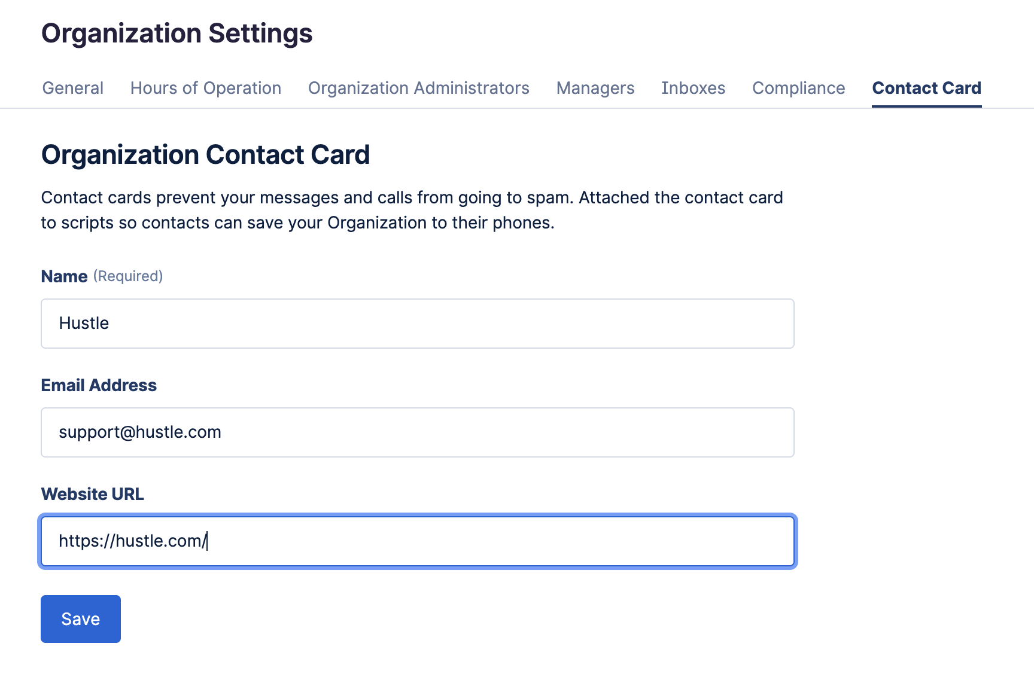The height and width of the screenshot is (689, 1034).
Task: Click the bold Name field label
Action: pos(64,276)
